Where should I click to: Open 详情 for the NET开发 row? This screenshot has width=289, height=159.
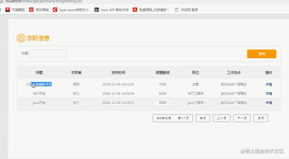[269, 94]
